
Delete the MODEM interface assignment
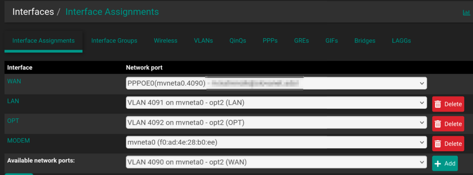coord(448,144)
